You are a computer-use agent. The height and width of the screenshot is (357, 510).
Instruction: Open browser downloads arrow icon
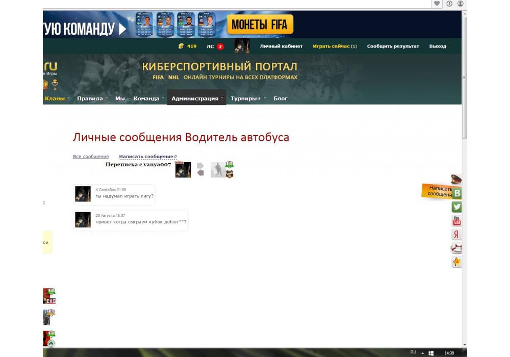click(x=449, y=4)
